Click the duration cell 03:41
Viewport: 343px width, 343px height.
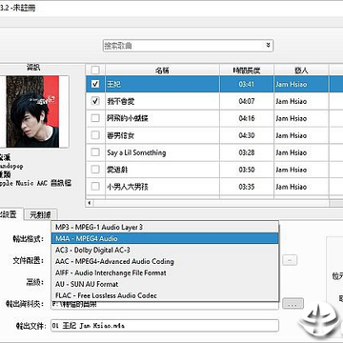point(247,84)
